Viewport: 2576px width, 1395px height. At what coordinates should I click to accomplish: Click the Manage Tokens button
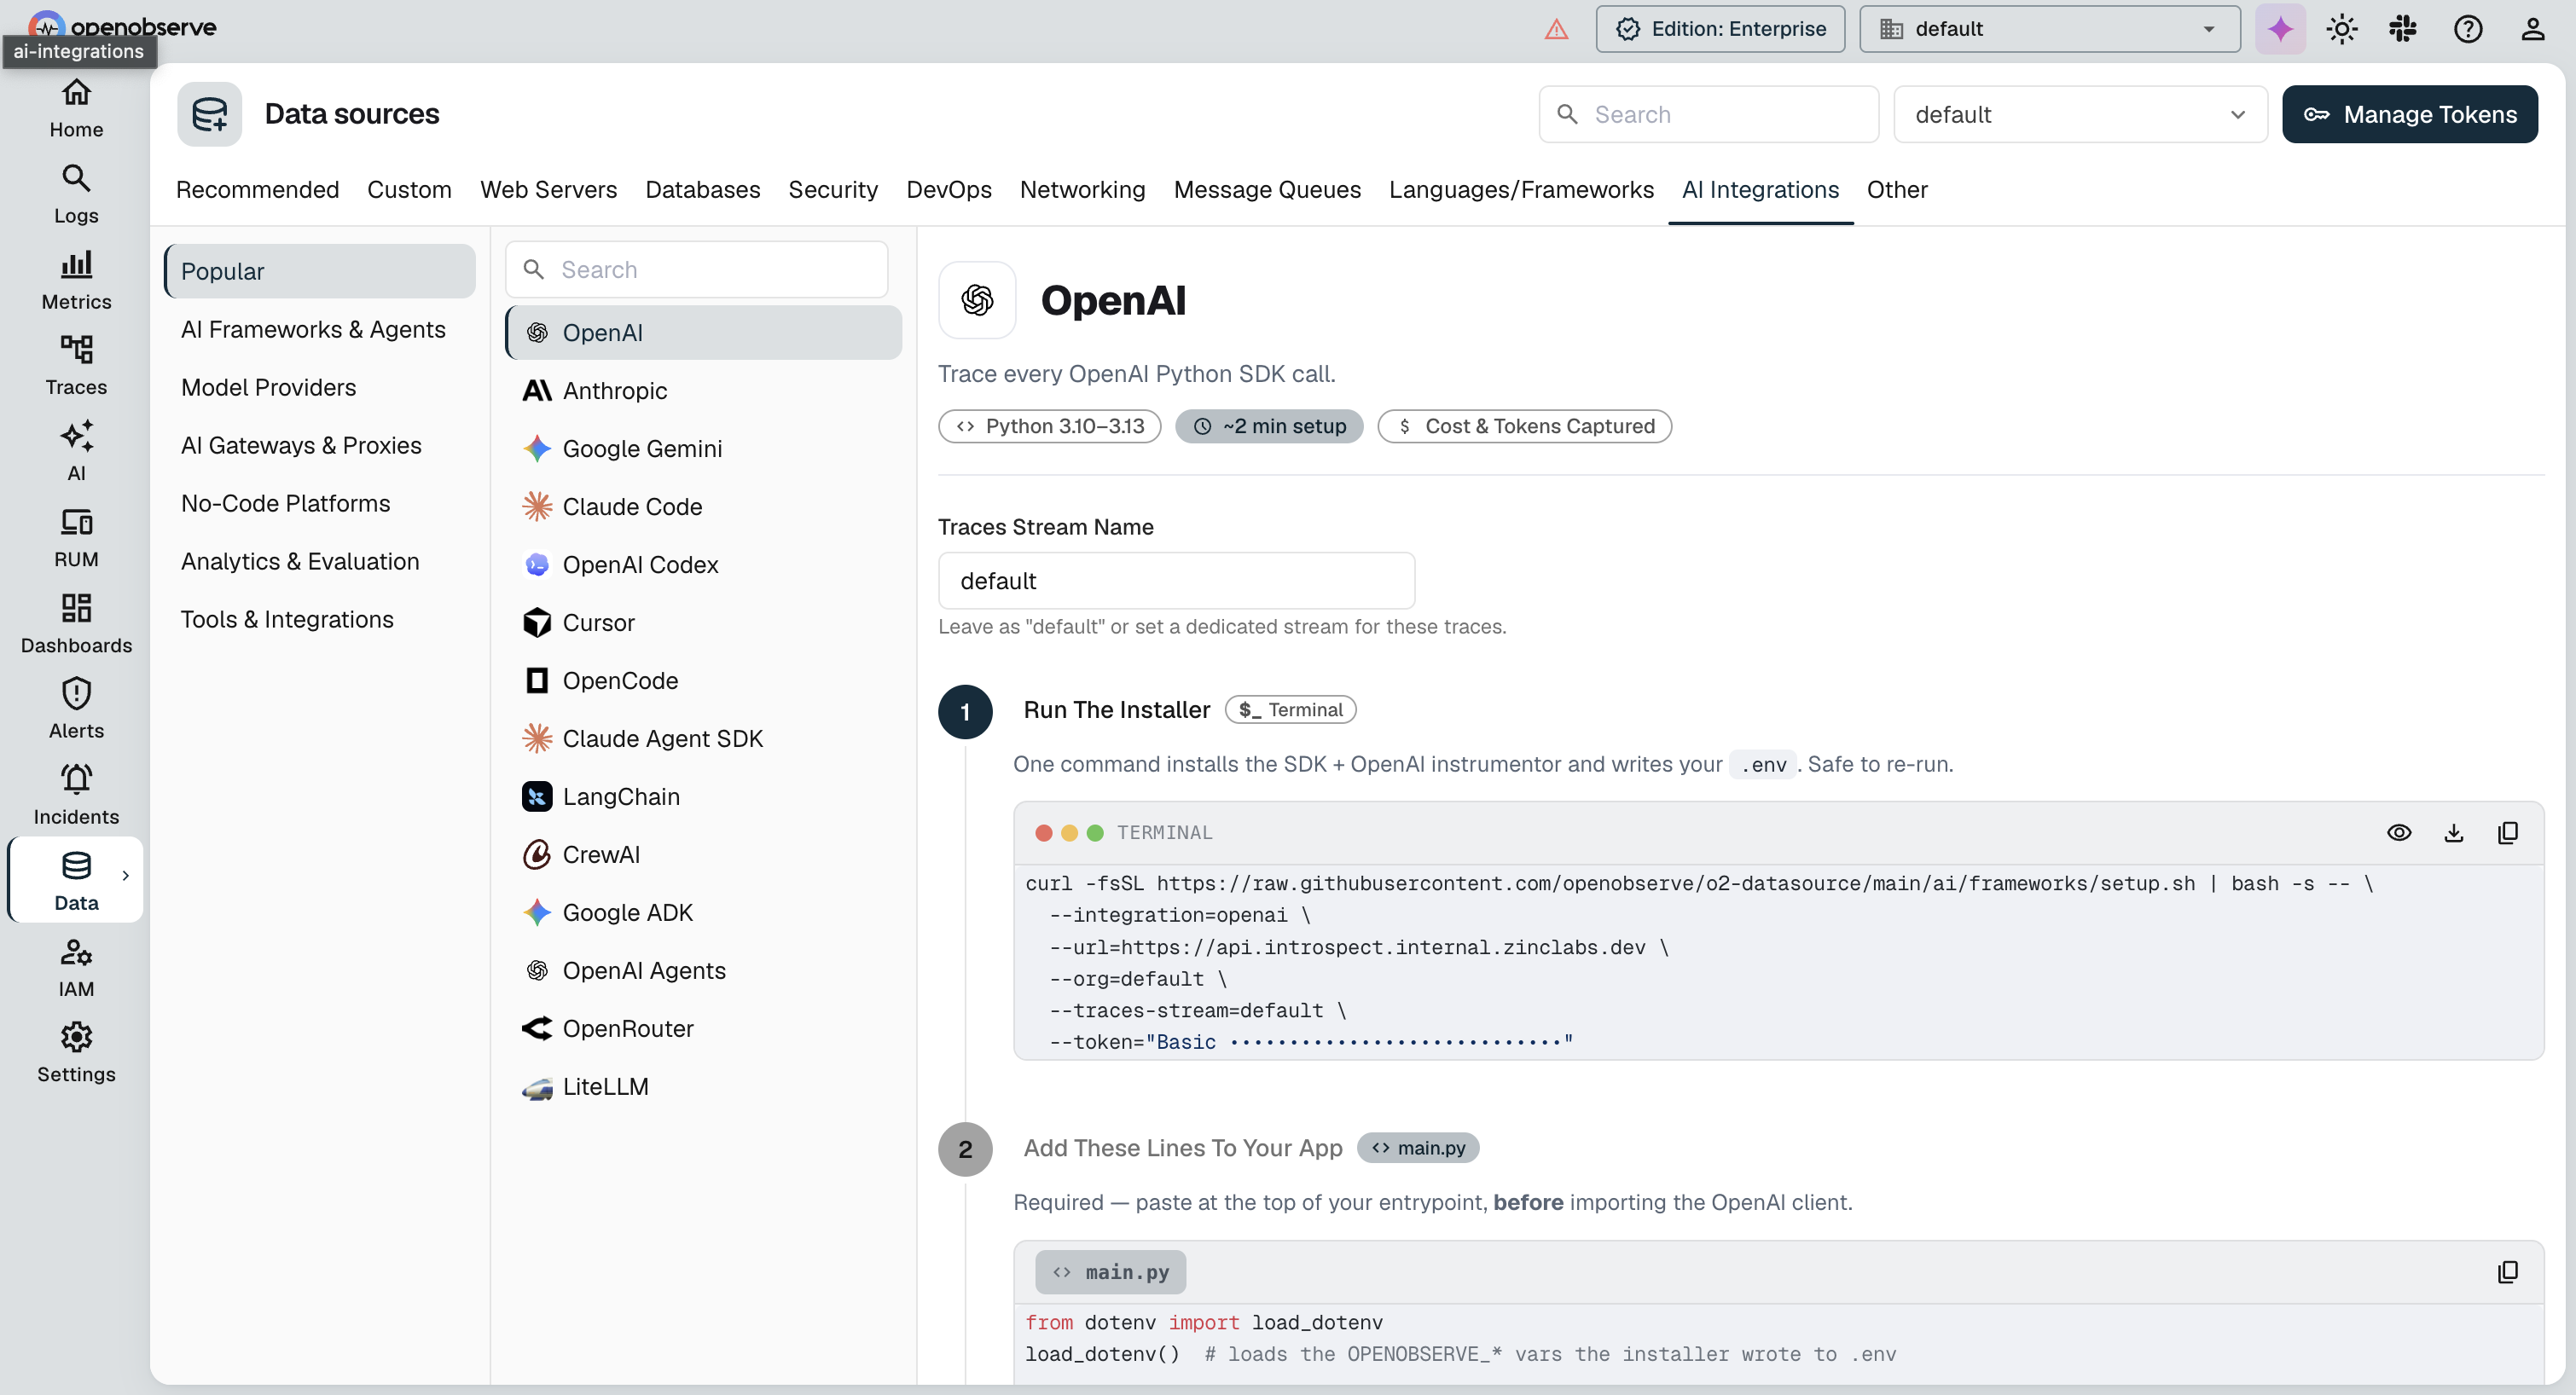coord(2409,114)
